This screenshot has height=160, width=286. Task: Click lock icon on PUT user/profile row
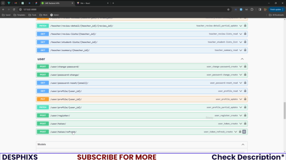(x=245, y=99)
